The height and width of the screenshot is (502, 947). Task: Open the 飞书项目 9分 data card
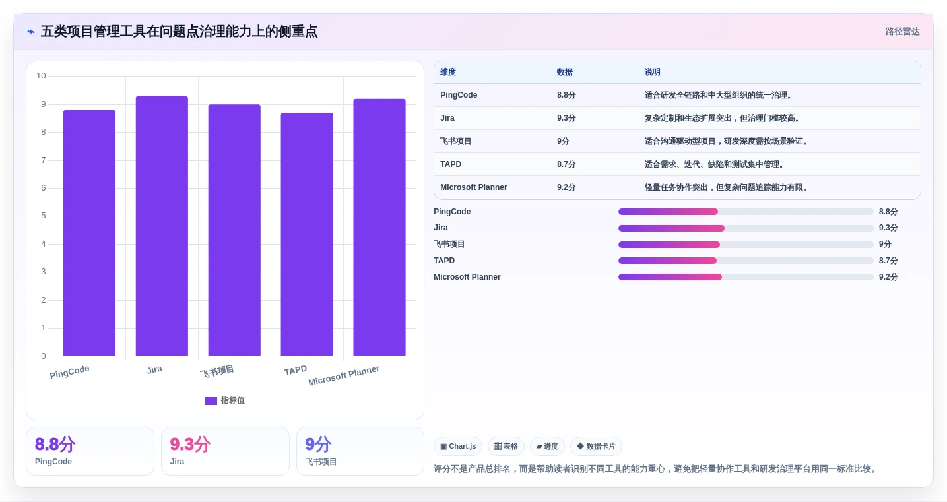pos(360,451)
